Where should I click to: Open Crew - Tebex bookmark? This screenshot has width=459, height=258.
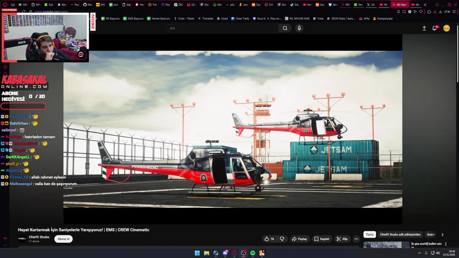coord(184,19)
